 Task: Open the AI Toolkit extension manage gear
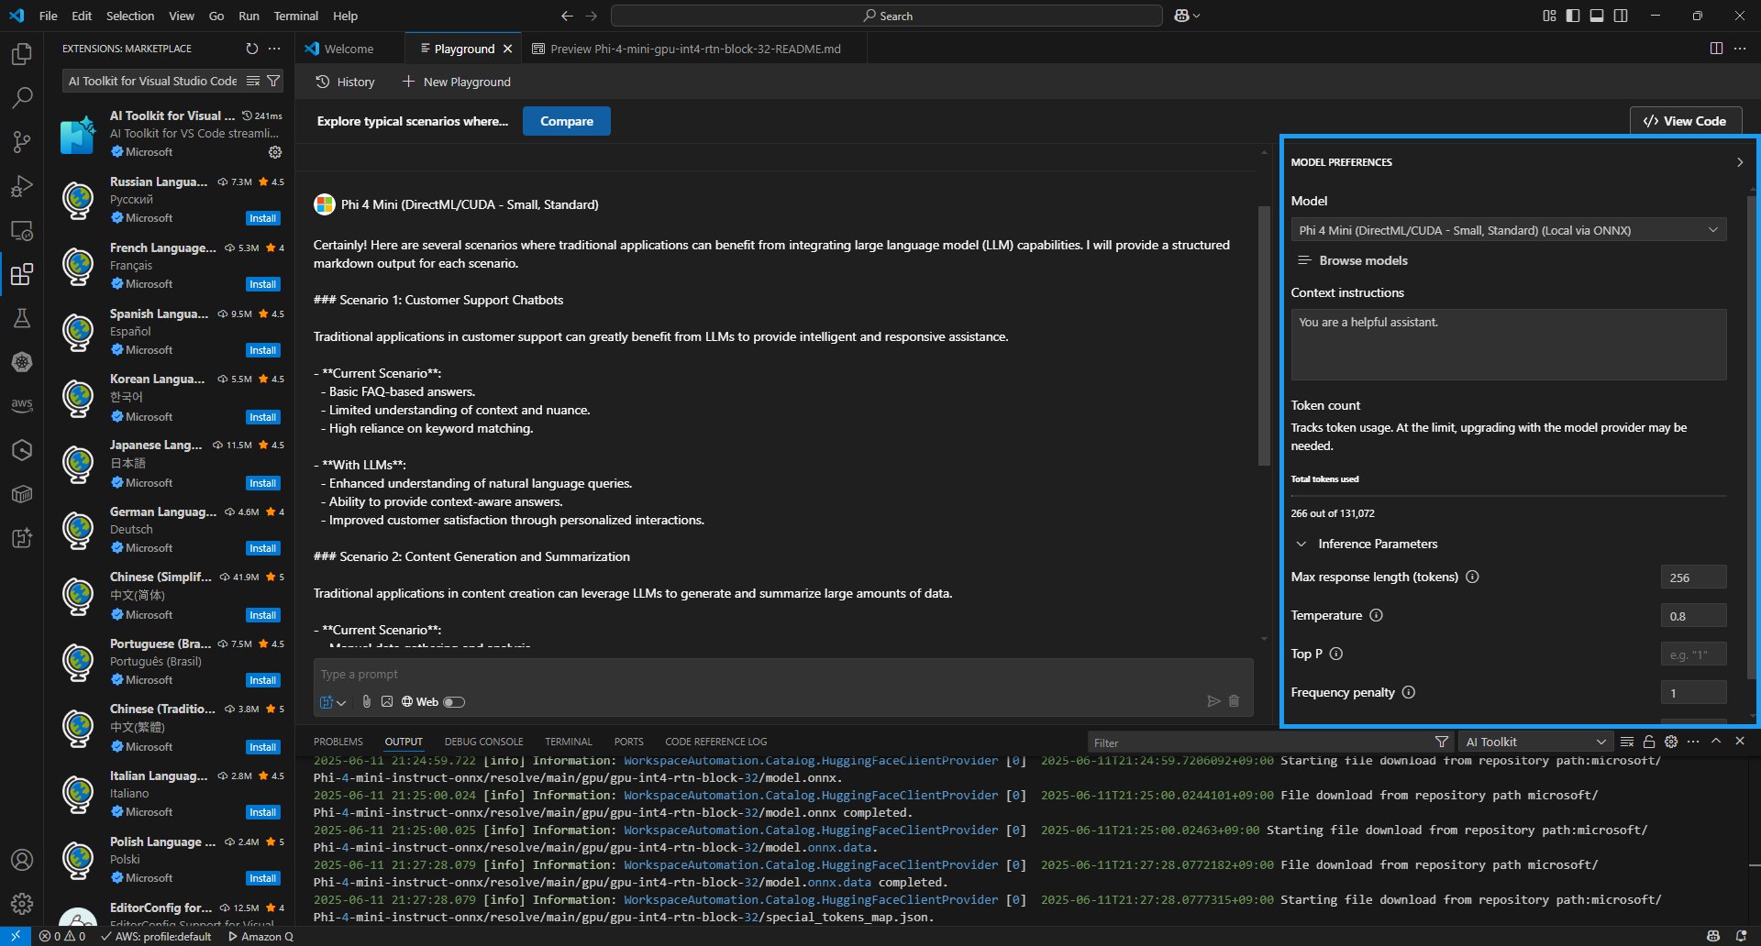coord(274,152)
